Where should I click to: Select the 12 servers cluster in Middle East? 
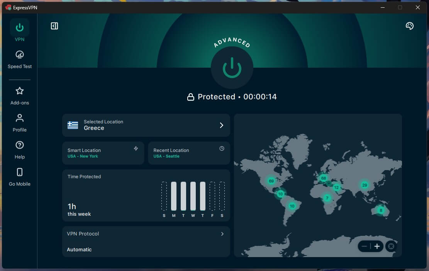pyautogui.click(x=336, y=188)
